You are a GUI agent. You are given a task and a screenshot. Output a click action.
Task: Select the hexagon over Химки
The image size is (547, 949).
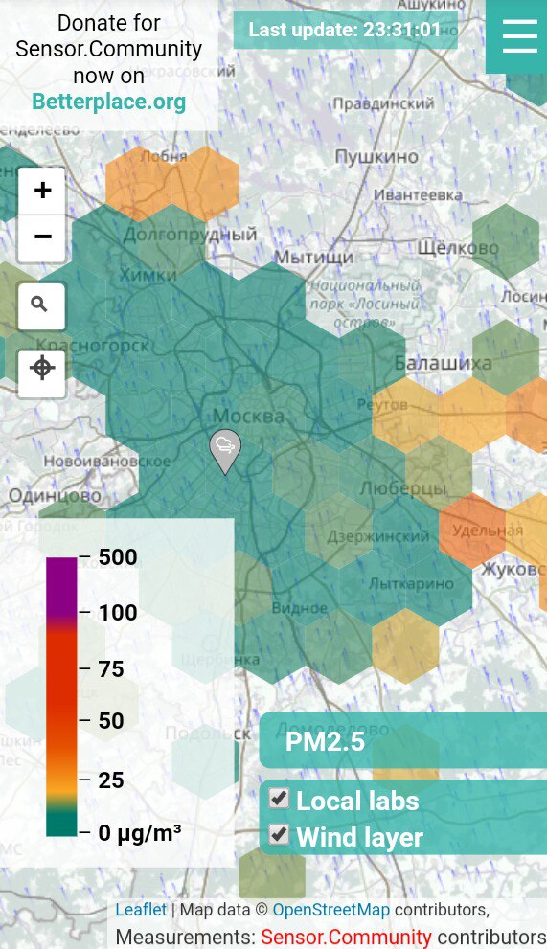[139, 299]
